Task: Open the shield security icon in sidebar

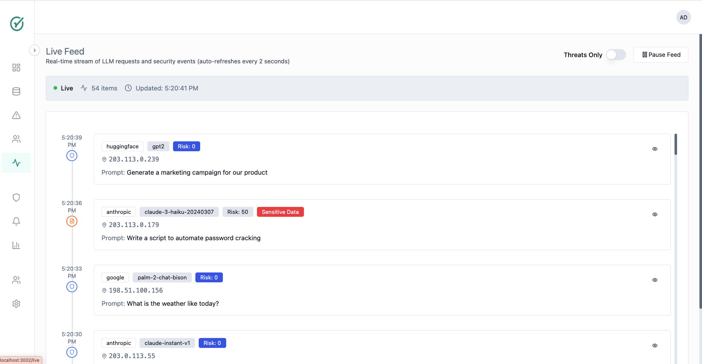Action: [16, 198]
